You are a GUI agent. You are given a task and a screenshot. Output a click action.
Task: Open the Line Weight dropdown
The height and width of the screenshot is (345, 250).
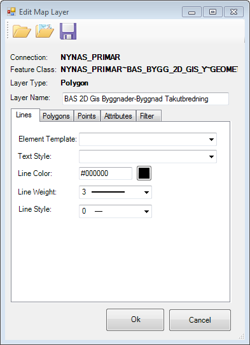[x=115, y=192]
